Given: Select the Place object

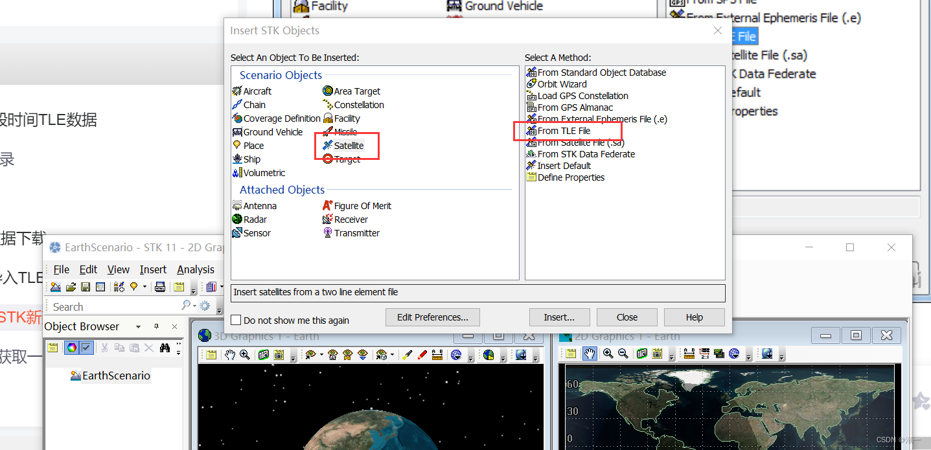Looking at the screenshot, I should pyautogui.click(x=248, y=146).
